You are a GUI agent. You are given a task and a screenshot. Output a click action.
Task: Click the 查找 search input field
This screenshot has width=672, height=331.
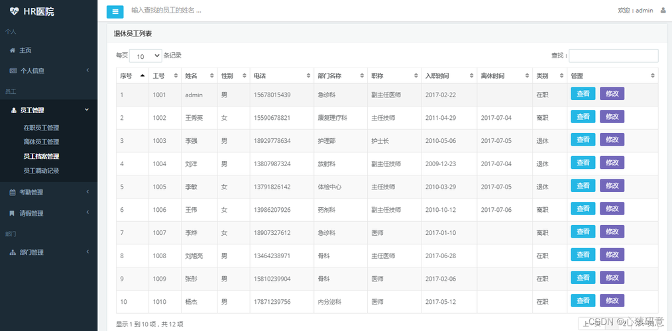pyautogui.click(x=613, y=56)
